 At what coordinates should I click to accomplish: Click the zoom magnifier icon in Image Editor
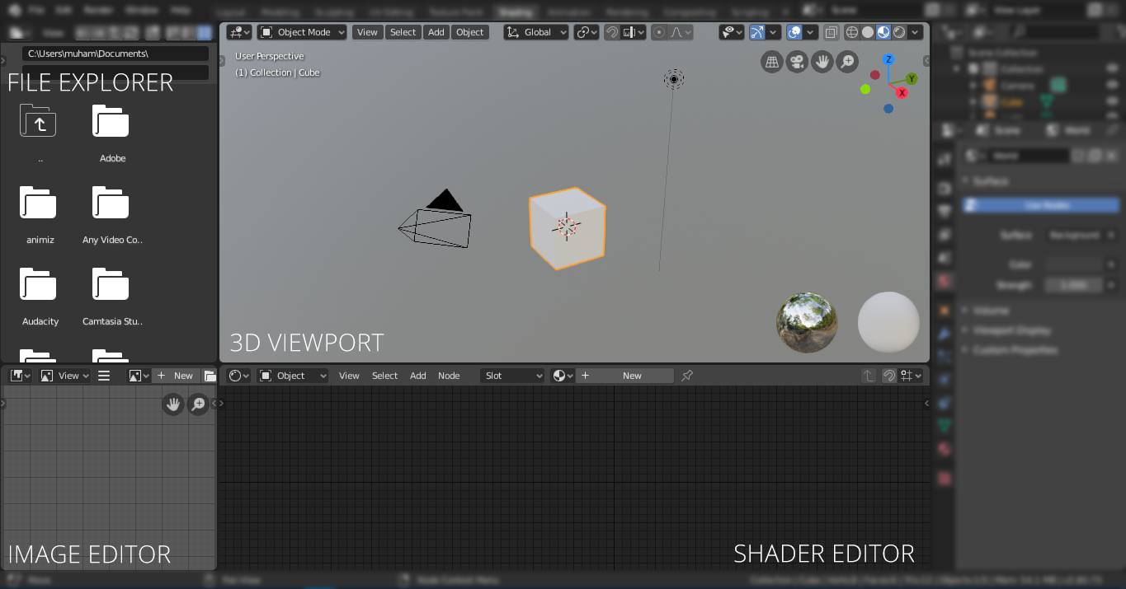[198, 404]
